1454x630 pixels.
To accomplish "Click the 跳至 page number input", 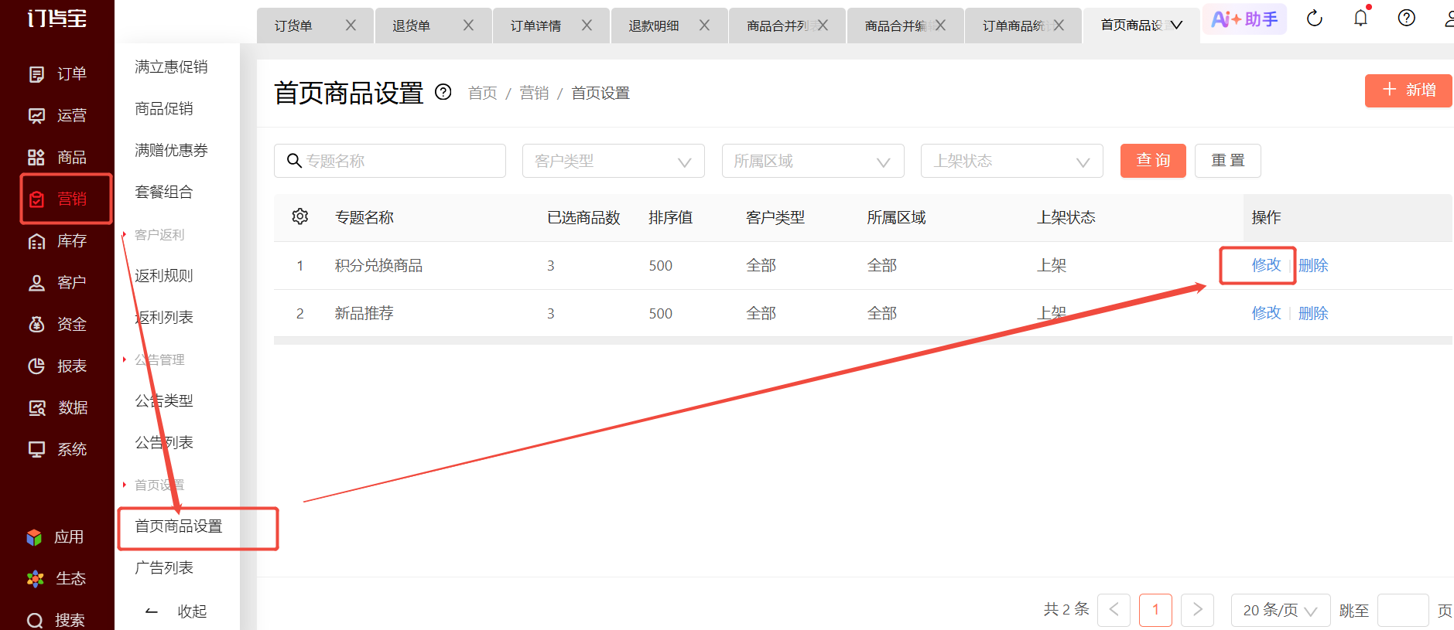I will coord(1403,611).
